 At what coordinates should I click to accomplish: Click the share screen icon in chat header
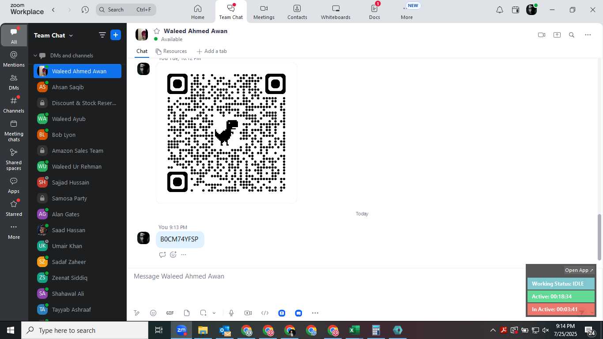coord(557,35)
